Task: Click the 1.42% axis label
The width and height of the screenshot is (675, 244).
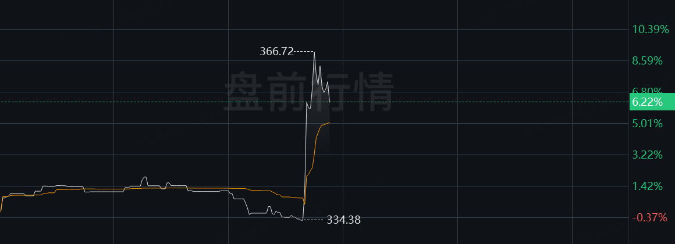Action: [647, 186]
